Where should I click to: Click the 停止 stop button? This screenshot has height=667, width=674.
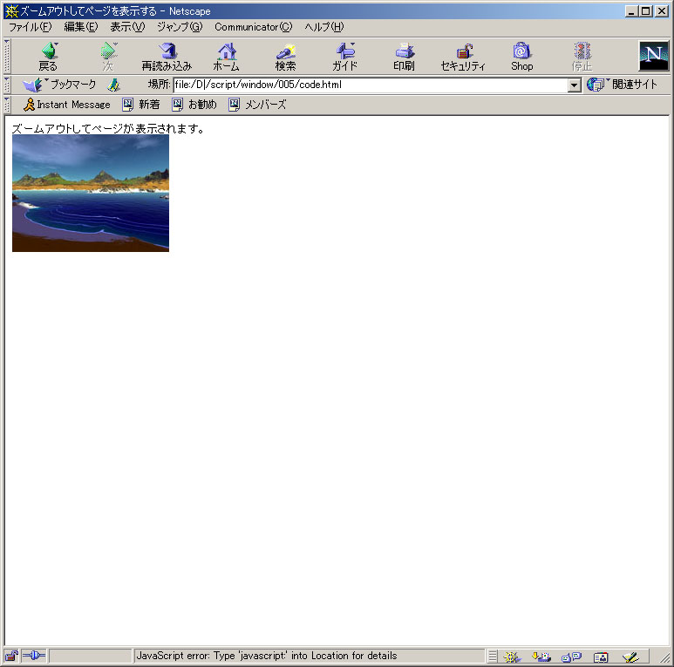click(x=582, y=57)
